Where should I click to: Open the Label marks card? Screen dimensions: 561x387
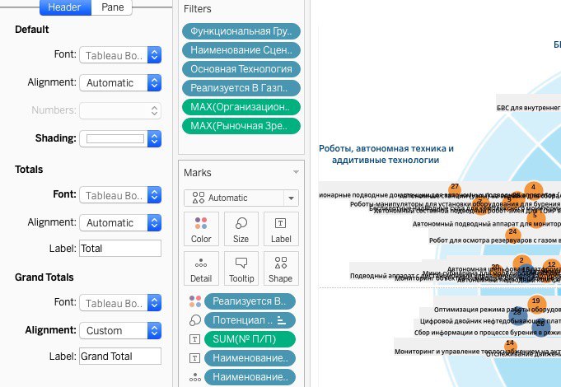[281, 229]
